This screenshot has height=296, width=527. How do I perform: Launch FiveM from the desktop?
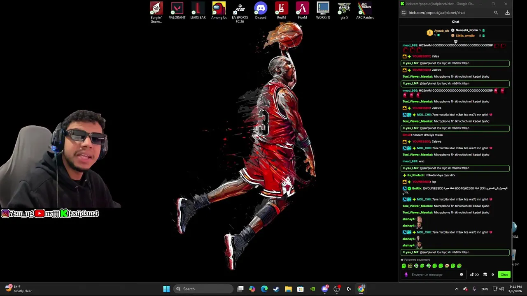point(302,11)
